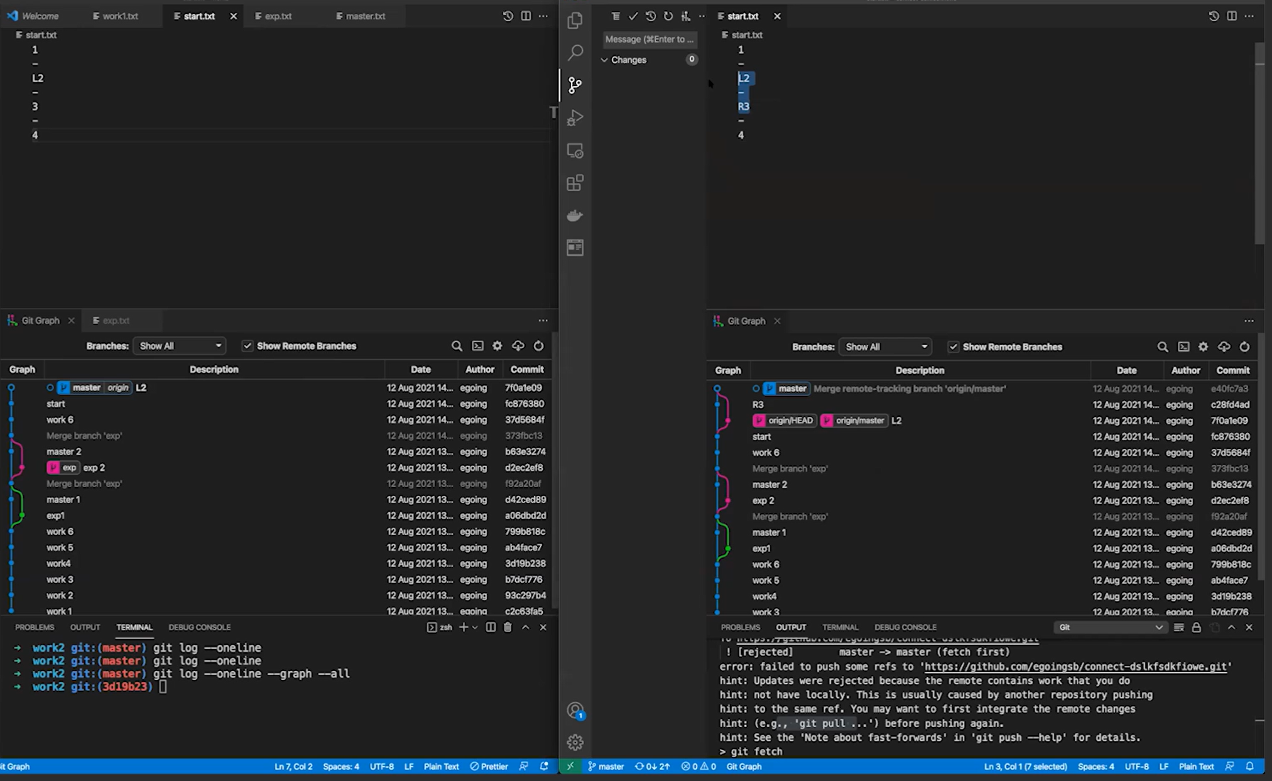Open the Search view in the activity bar

click(575, 53)
